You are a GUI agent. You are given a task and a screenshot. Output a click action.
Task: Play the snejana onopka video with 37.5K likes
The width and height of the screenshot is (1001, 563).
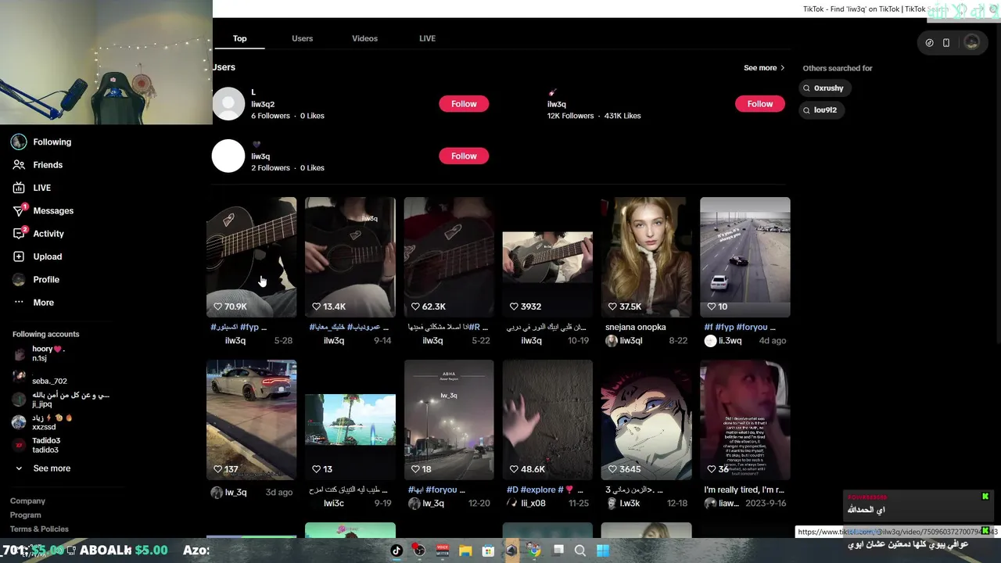point(647,257)
